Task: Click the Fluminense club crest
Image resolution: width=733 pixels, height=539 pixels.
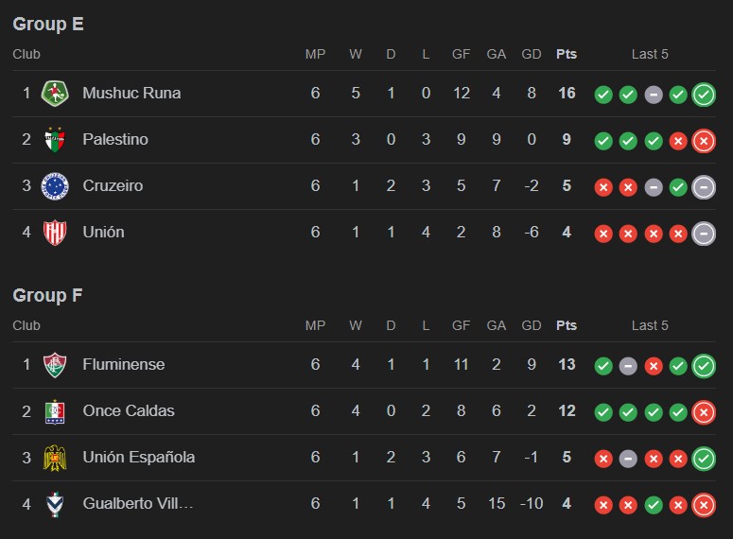Action: 55,365
